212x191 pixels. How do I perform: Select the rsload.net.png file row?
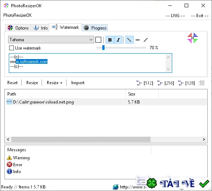point(106,102)
